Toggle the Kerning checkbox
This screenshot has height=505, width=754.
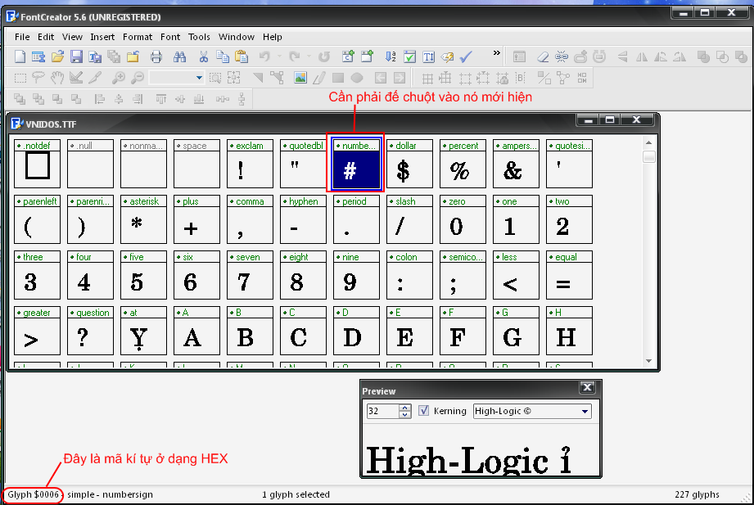tap(423, 411)
